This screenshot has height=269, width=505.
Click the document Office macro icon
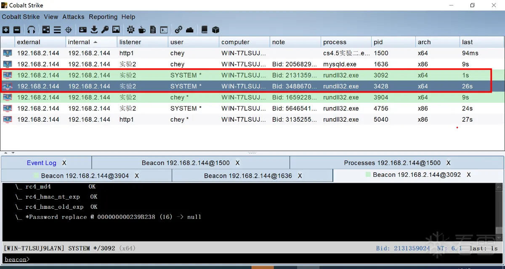point(153,30)
